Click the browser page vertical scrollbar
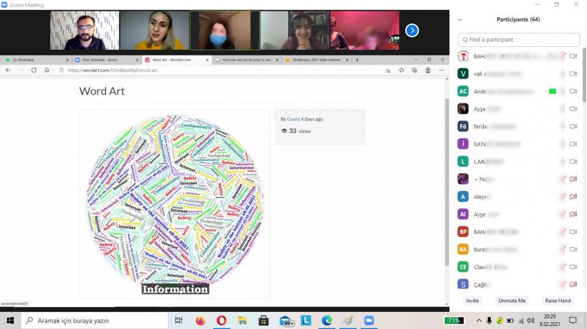The image size is (587, 329). pos(447,181)
